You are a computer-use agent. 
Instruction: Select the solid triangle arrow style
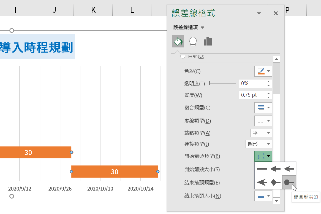(x=275, y=169)
